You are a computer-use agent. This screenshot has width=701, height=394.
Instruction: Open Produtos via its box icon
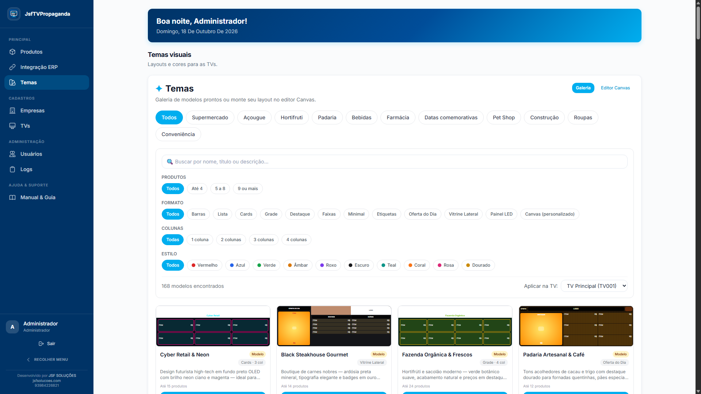coord(12,52)
